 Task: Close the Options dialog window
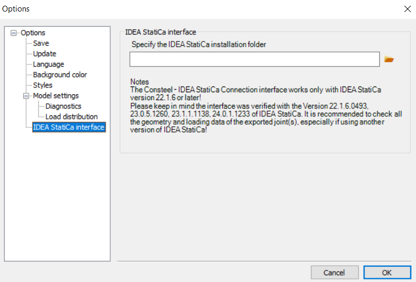pyautogui.click(x=407, y=9)
